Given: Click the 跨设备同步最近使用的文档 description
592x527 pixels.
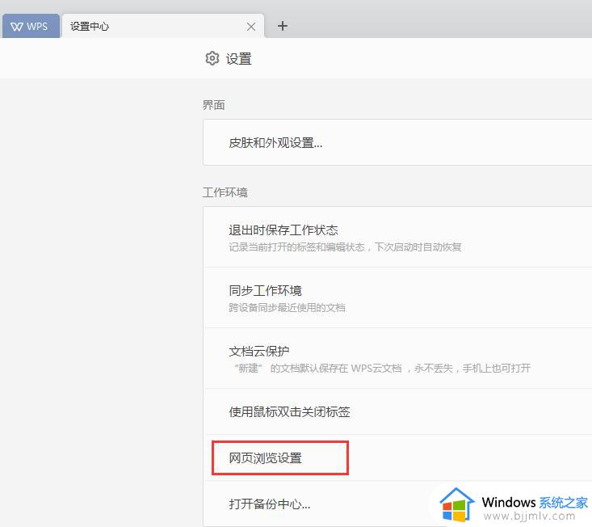Looking at the screenshot, I should coord(287,307).
